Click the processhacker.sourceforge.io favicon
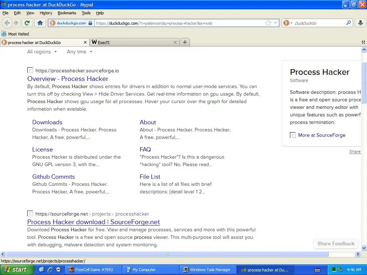This screenshot has width=367, height=275. point(30,70)
